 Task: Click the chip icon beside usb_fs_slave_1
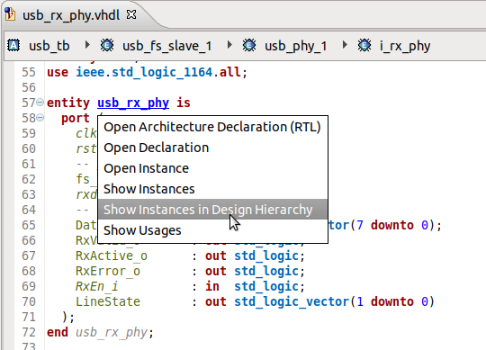point(107,45)
